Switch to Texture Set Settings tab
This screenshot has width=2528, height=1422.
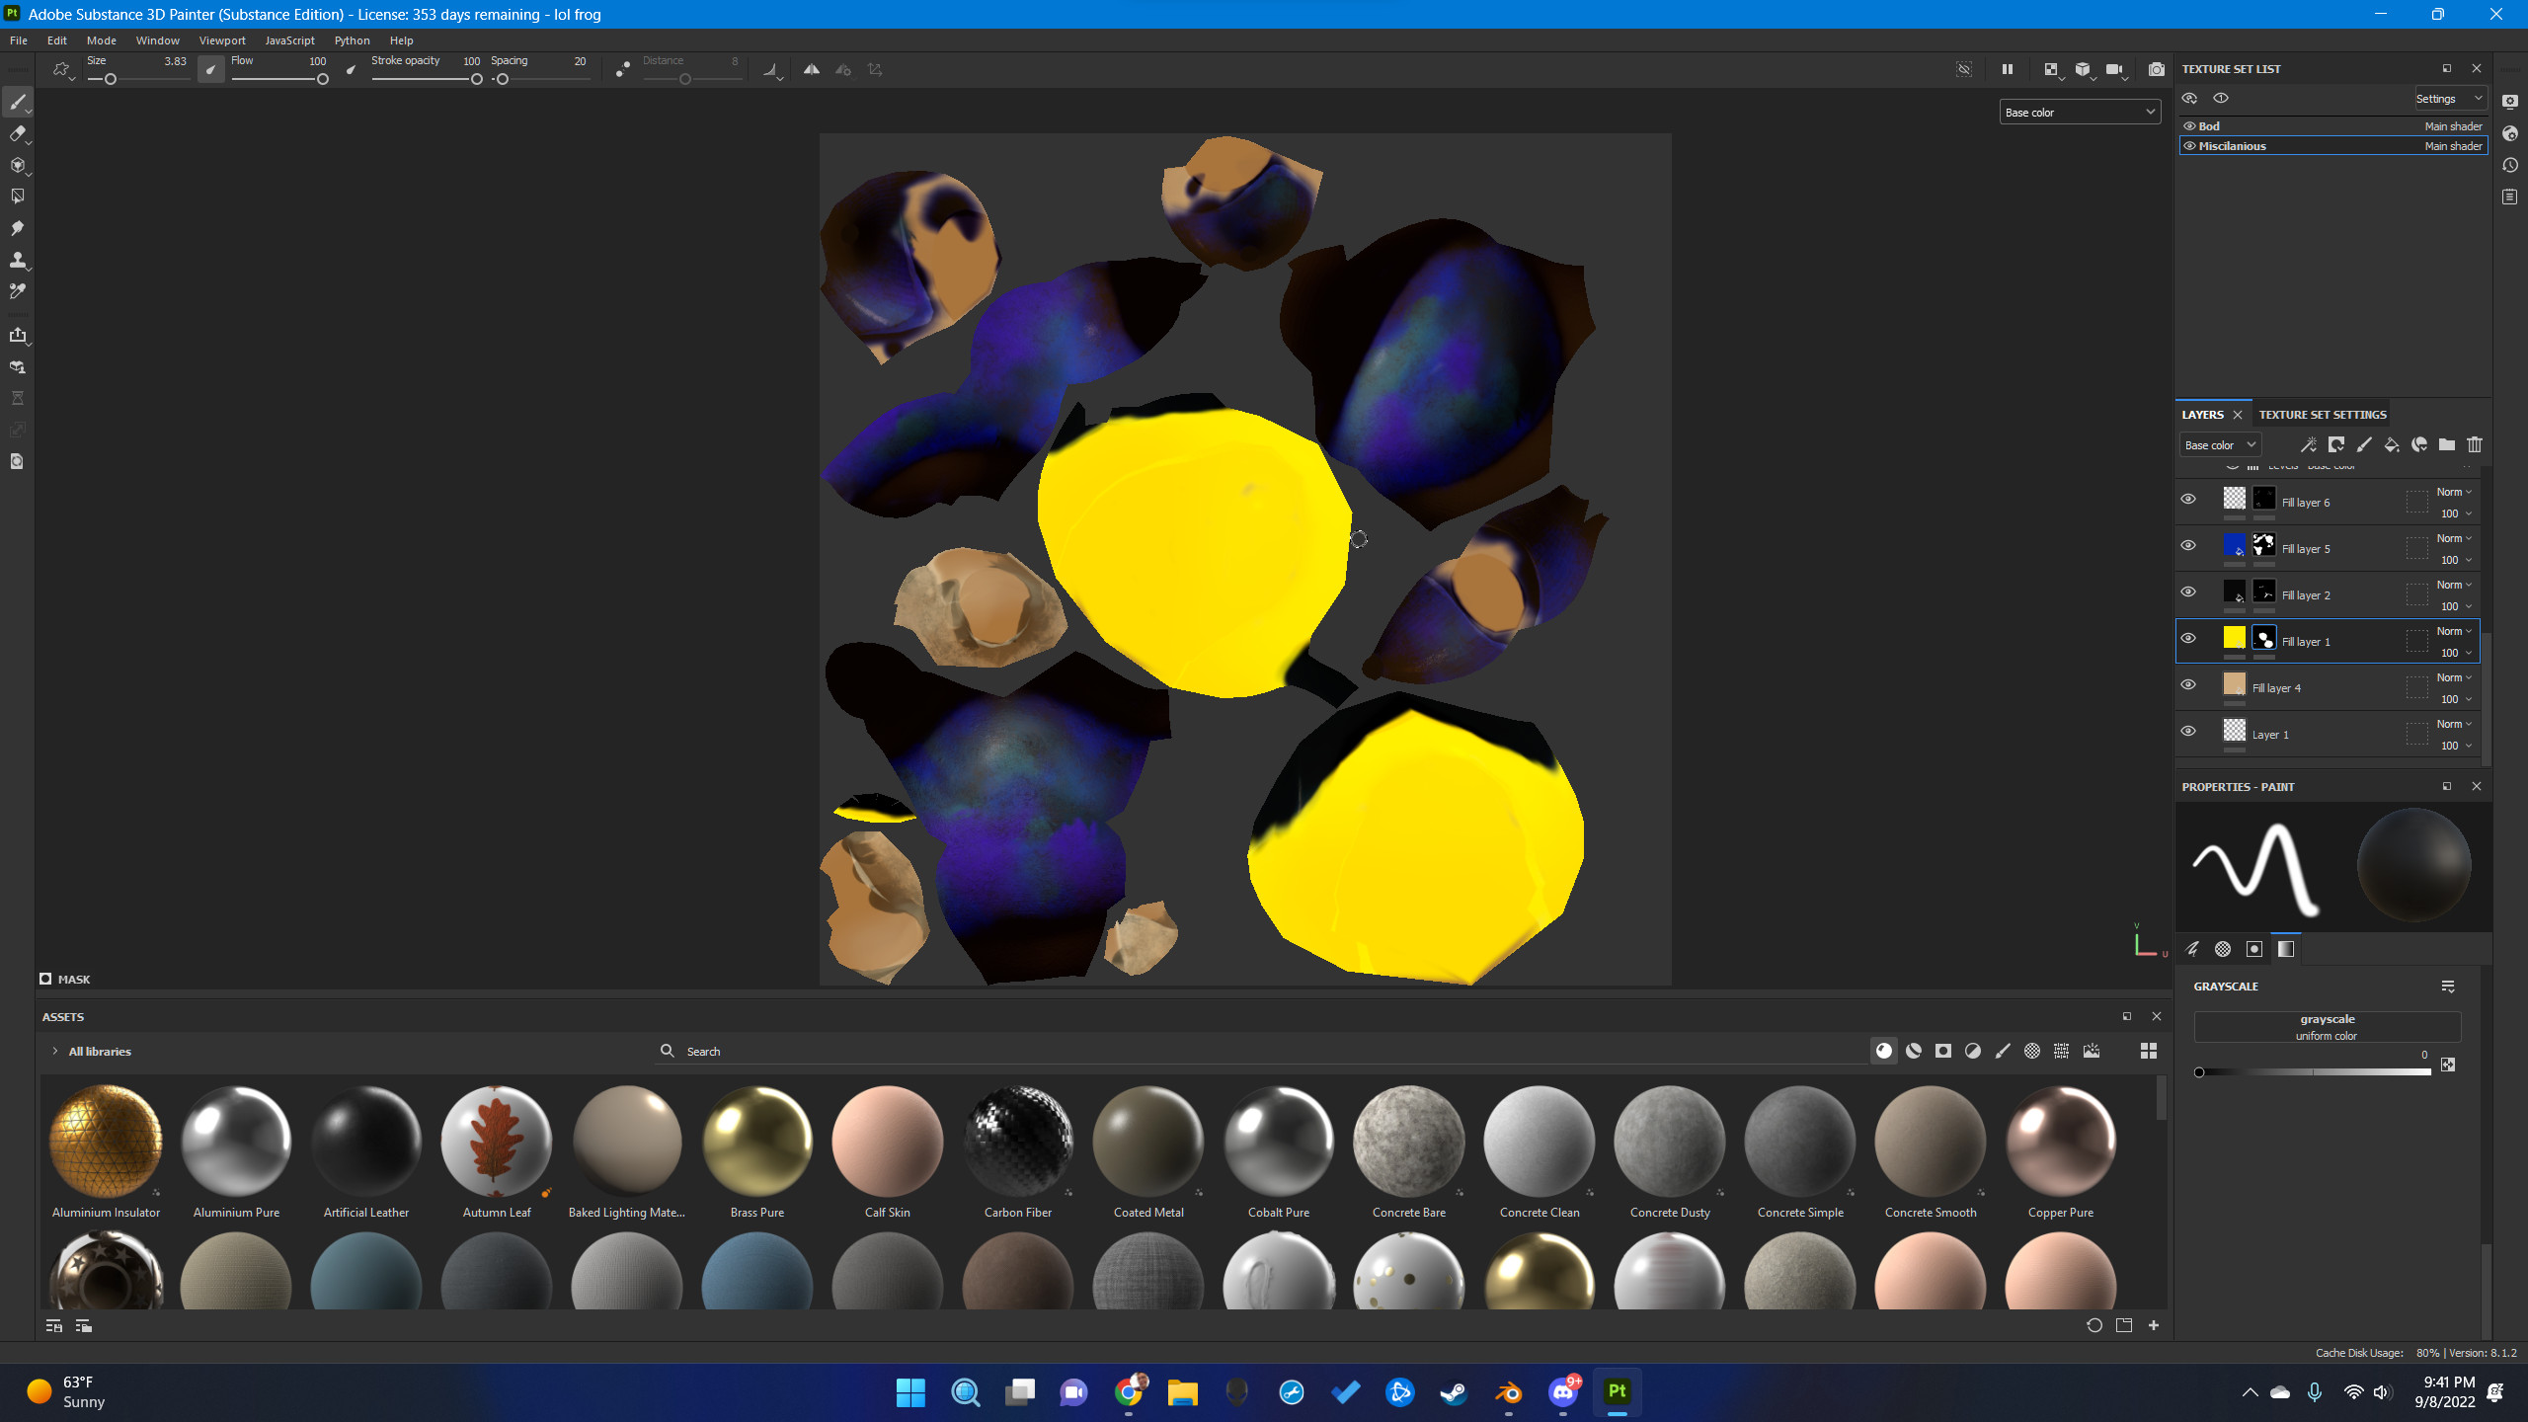point(2323,415)
